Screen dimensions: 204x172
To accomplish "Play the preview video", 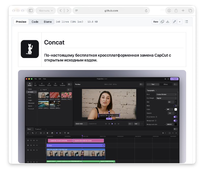I will [x=112, y=124].
